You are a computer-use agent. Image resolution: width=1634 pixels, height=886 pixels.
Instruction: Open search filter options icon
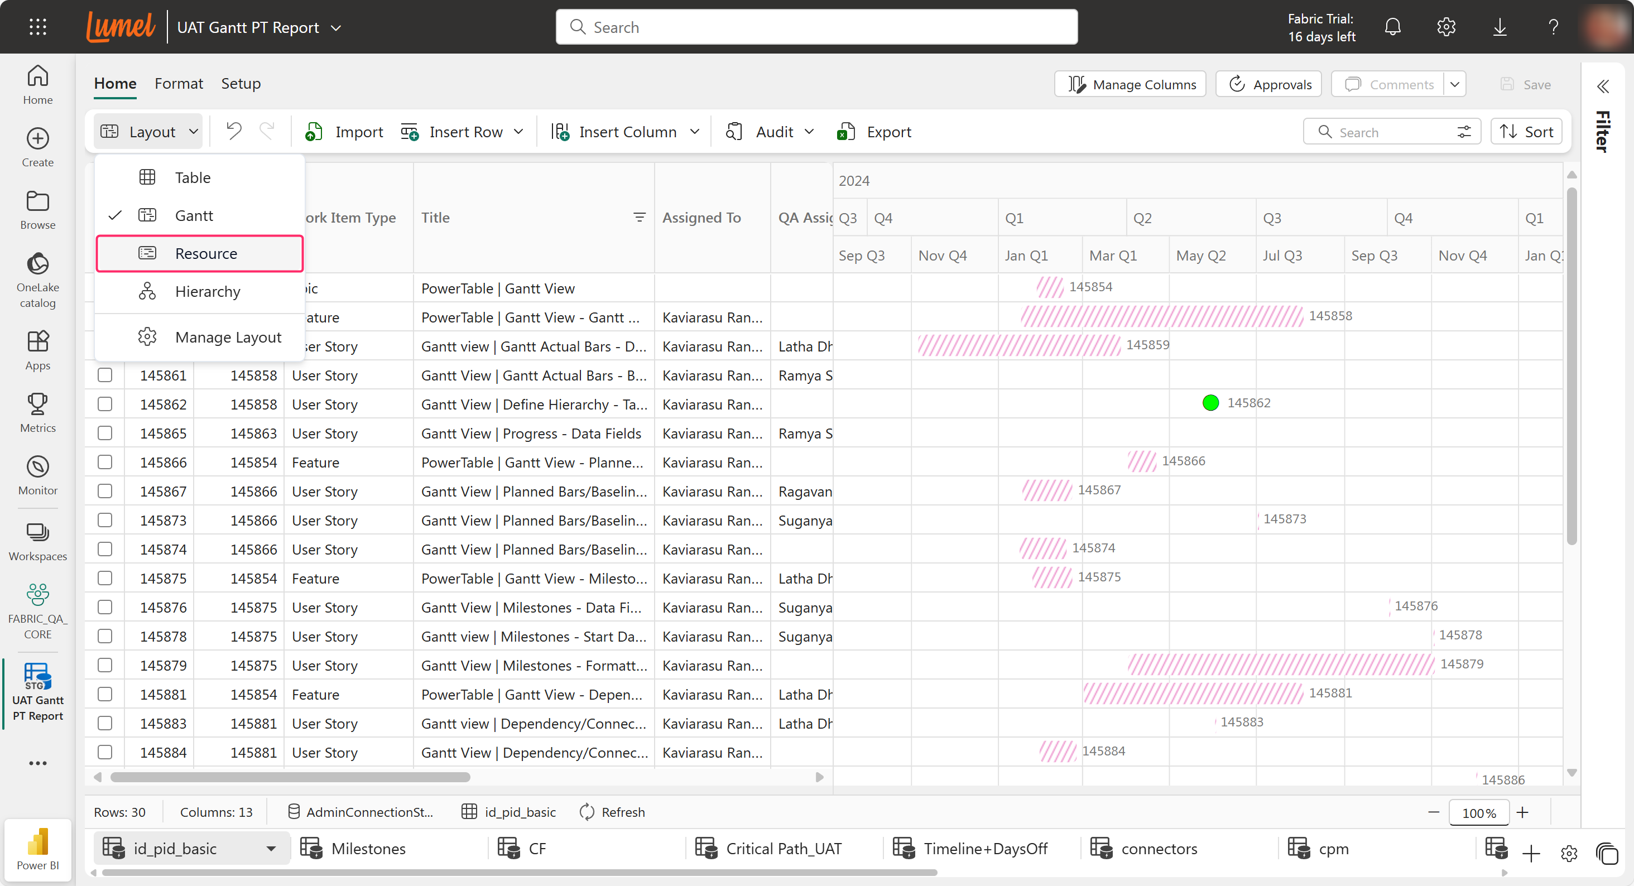[x=1463, y=132]
